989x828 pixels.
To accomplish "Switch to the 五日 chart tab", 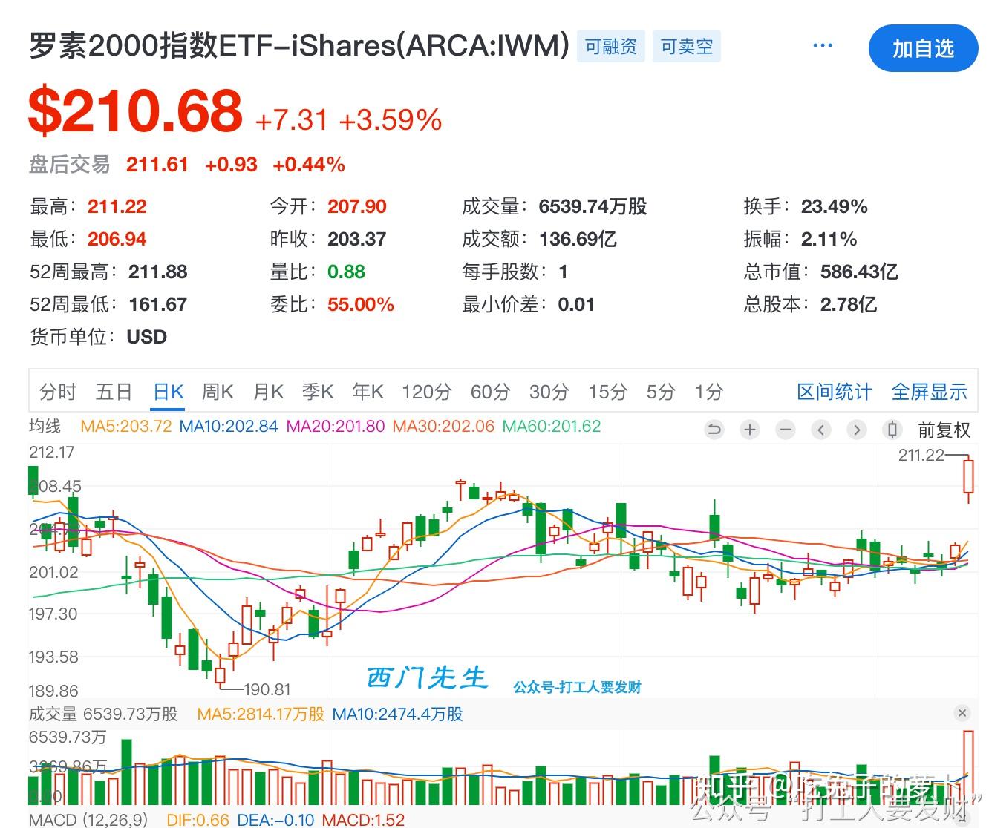I will [114, 391].
